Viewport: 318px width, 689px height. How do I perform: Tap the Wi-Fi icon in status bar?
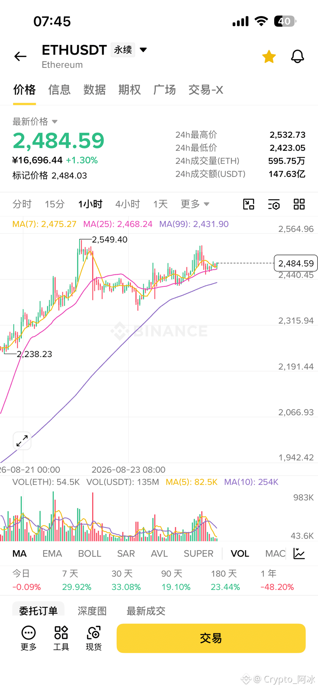(261, 21)
